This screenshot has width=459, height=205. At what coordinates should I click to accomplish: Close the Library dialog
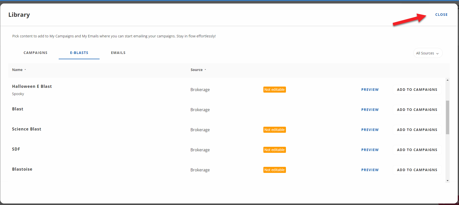pos(441,15)
